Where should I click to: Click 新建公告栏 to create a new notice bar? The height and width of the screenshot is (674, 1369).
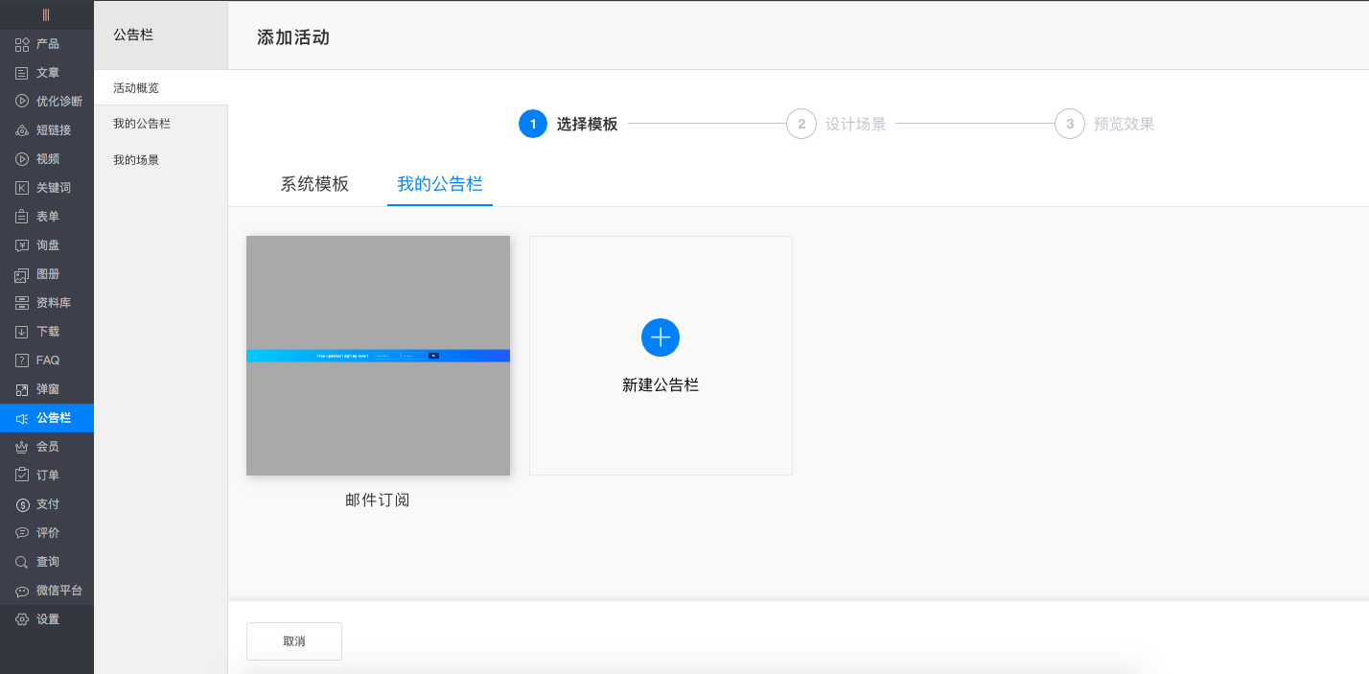coord(661,355)
